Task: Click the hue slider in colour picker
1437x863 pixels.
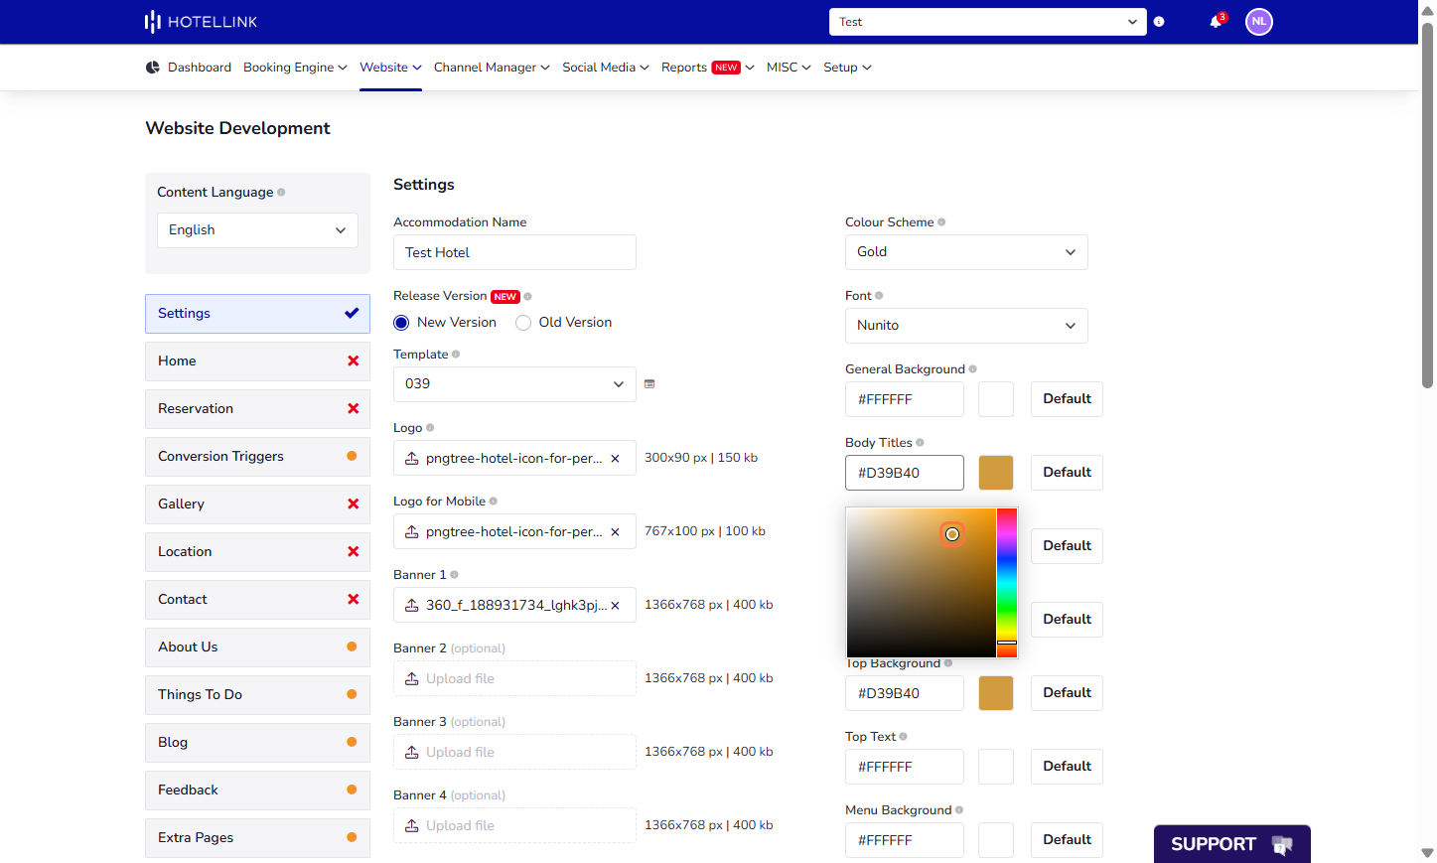Action: [x=1007, y=583]
